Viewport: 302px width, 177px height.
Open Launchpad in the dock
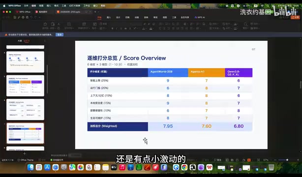click(39, 167)
